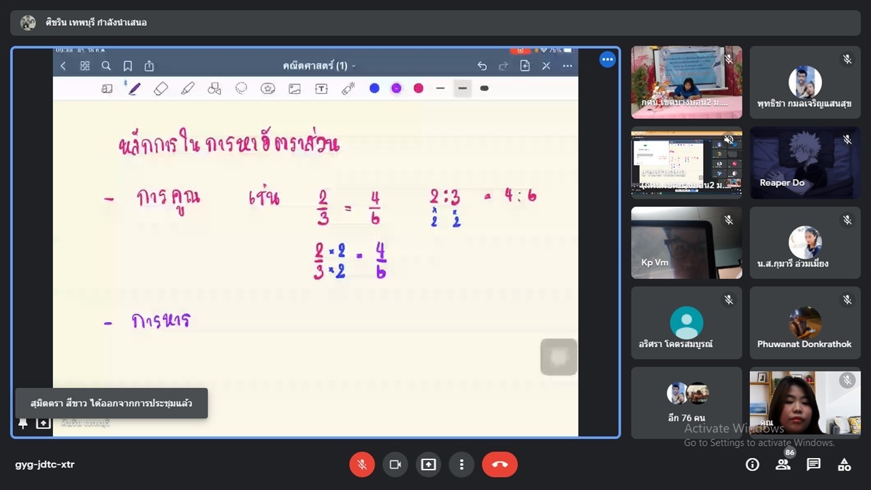Open the notebook's three-dot more menu

tap(568, 66)
